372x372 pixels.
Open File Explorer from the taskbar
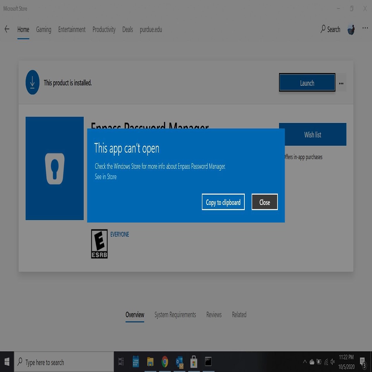pyautogui.click(x=150, y=362)
